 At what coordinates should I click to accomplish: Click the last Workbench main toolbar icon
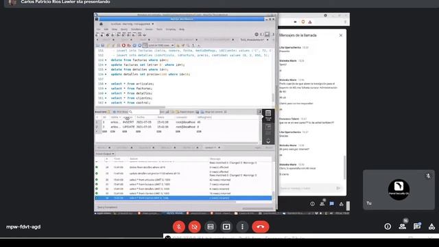145,35
